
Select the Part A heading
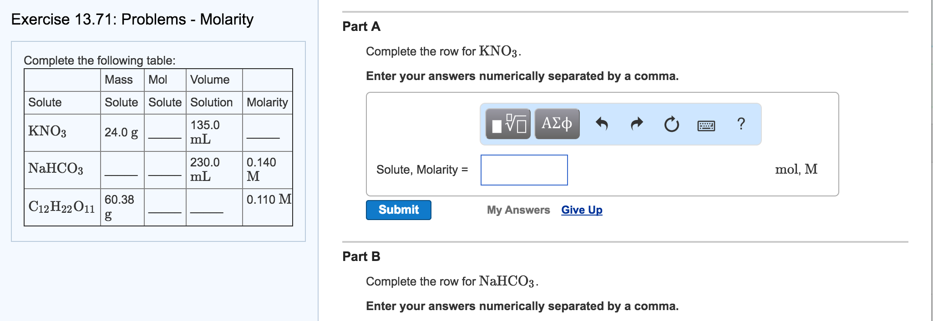[x=361, y=26]
